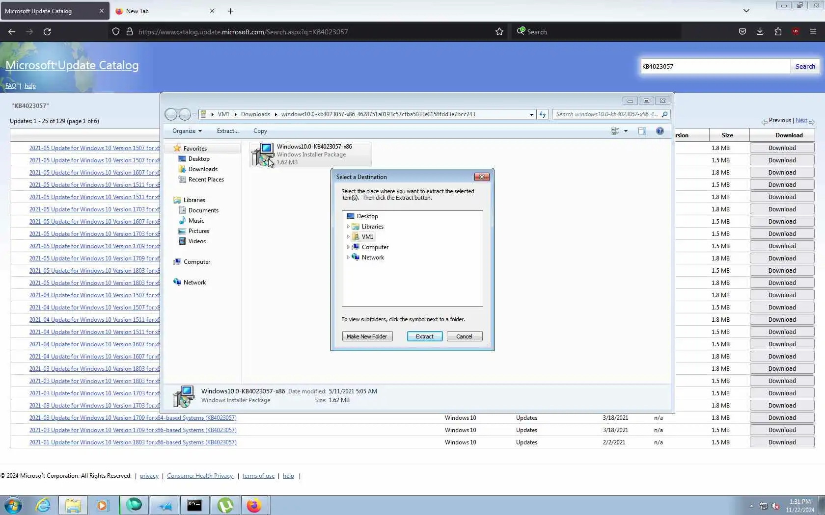Click Copy in the Explorer toolbar
The height and width of the screenshot is (515, 825).
(x=260, y=131)
